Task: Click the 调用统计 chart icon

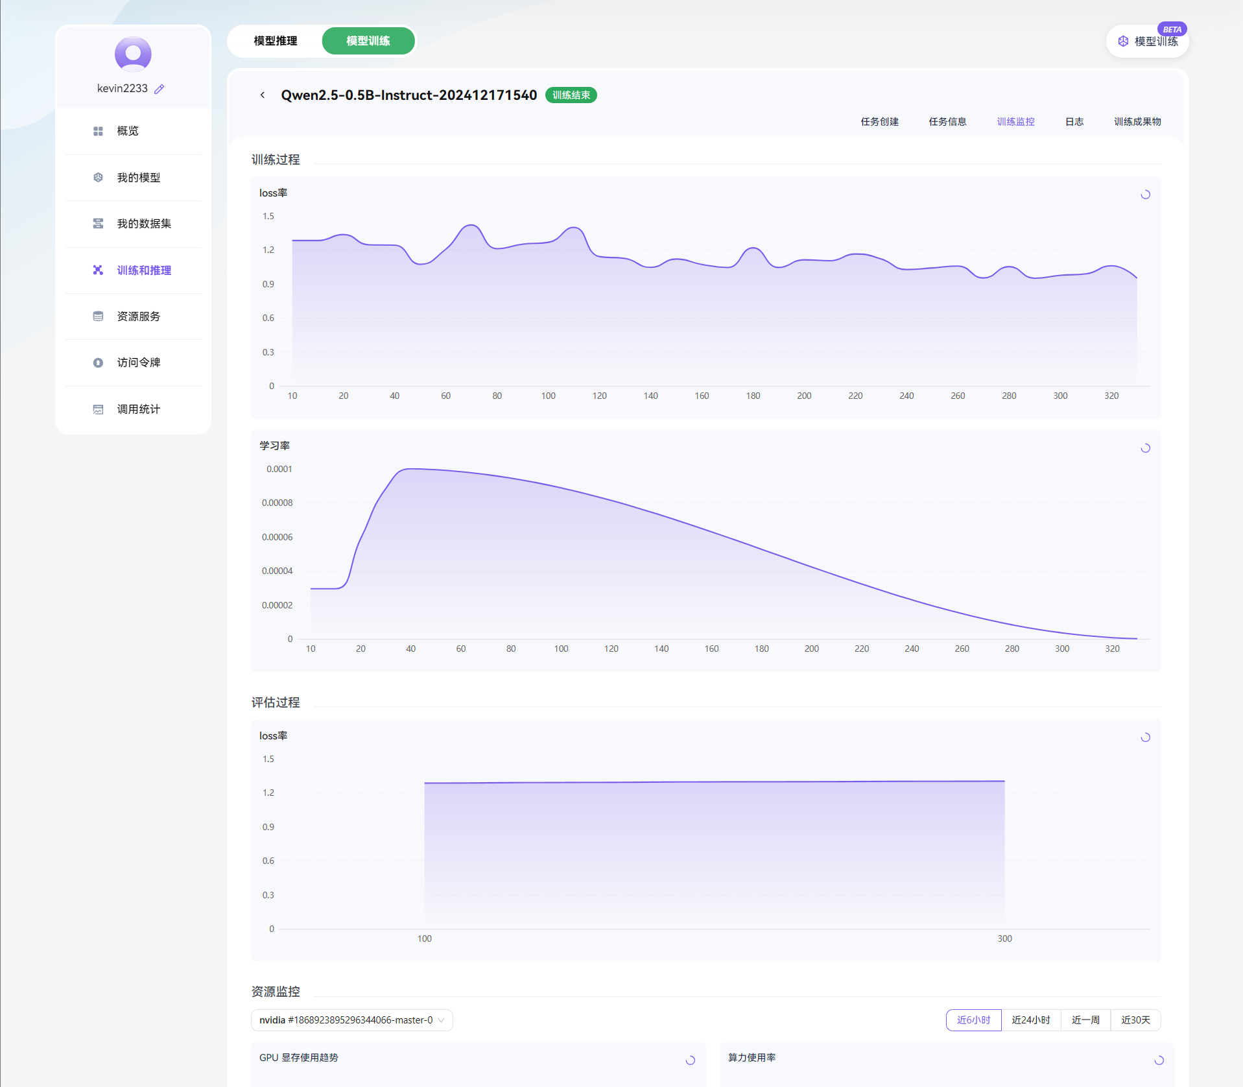Action: tap(98, 409)
